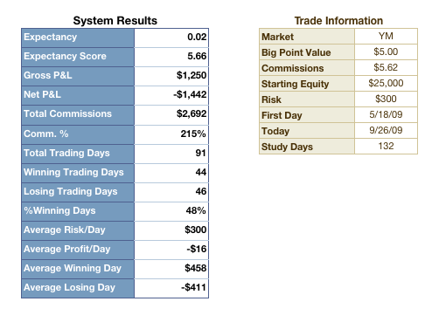Click the Commissions input cell $5.62
This screenshot has height=329, width=425.
[x=386, y=68]
